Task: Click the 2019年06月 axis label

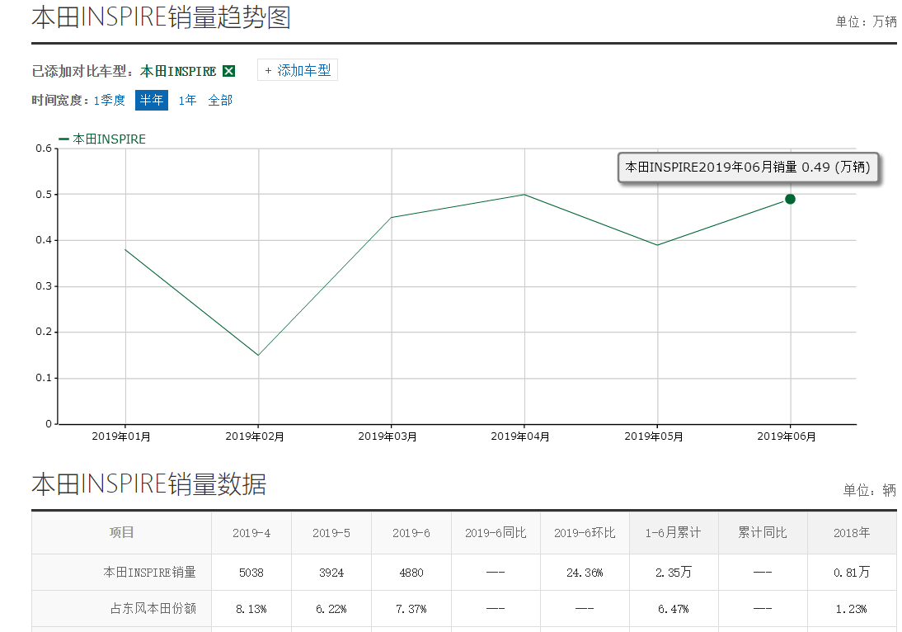Action: [x=787, y=436]
